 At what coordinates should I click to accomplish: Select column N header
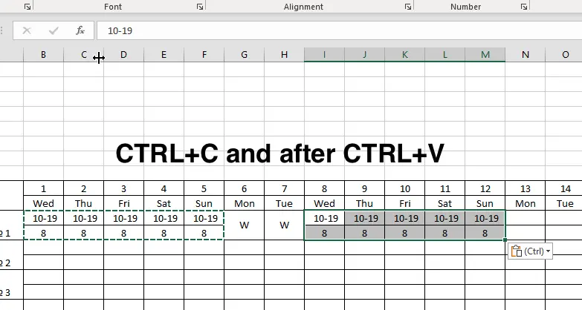coord(525,55)
